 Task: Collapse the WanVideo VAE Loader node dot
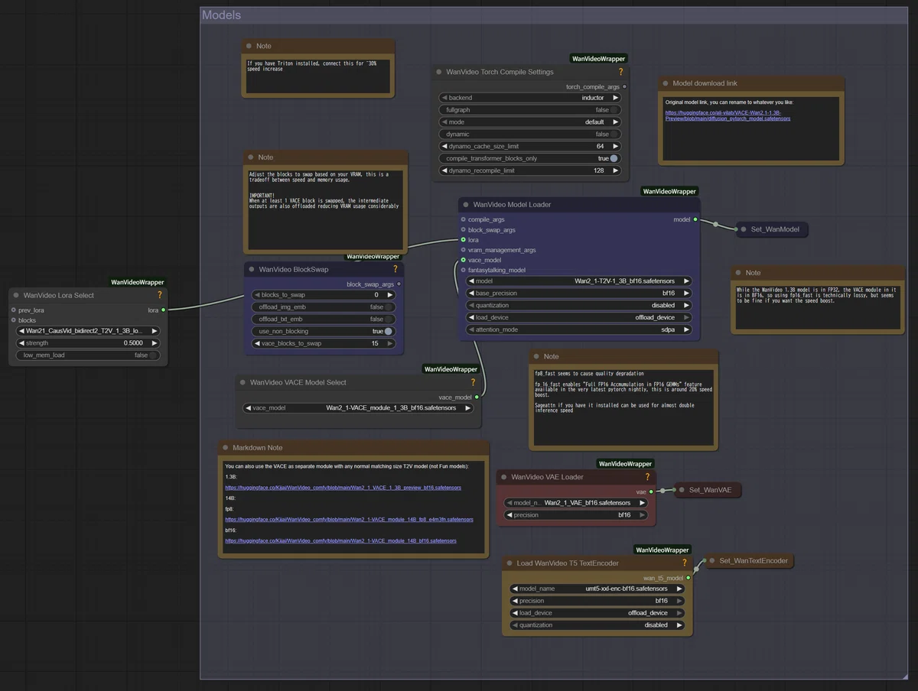click(x=504, y=477)
